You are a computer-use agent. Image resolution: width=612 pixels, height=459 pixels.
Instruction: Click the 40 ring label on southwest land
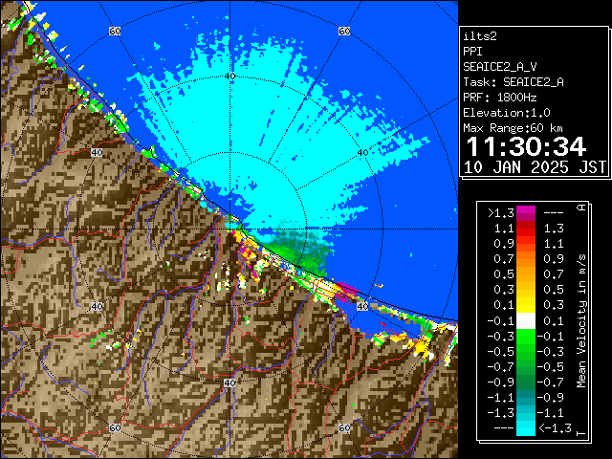[x=97, y=306]
